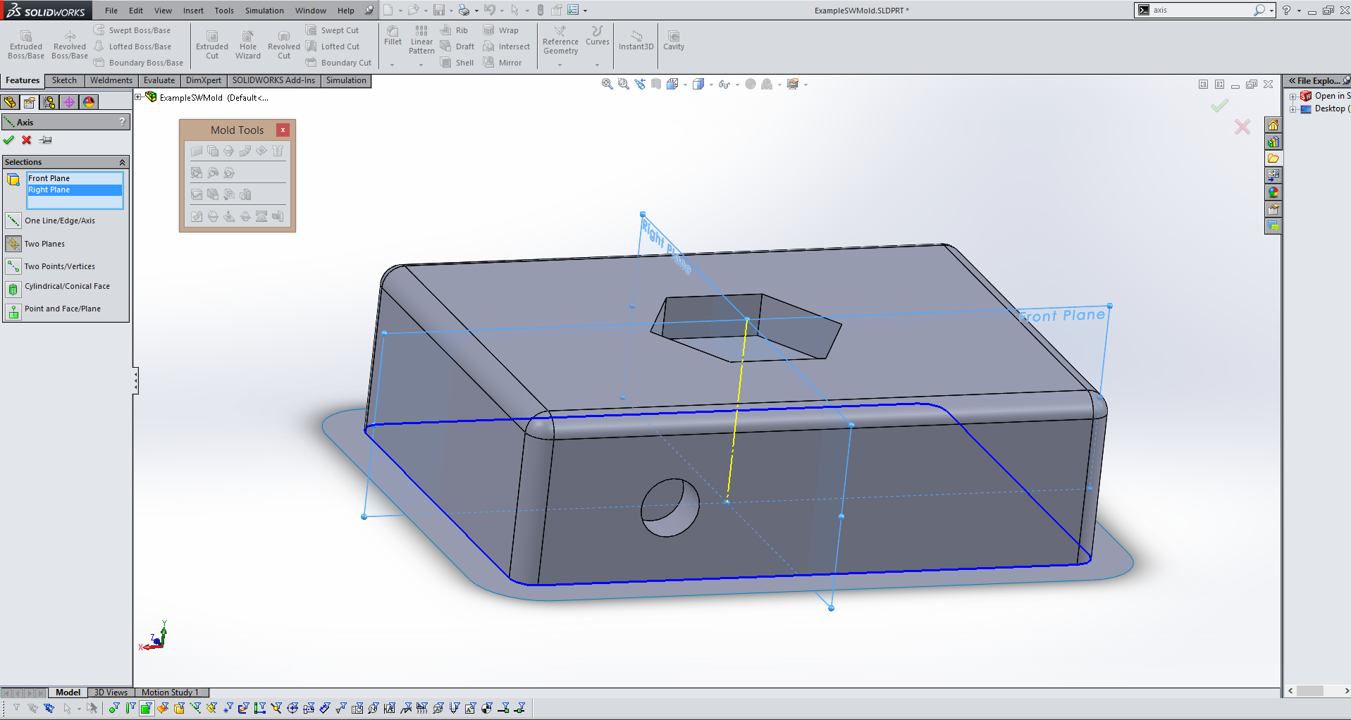Click the Zoom to Area icon
Viewport: 1351px width, 720px height.
[x=623, y=85]
